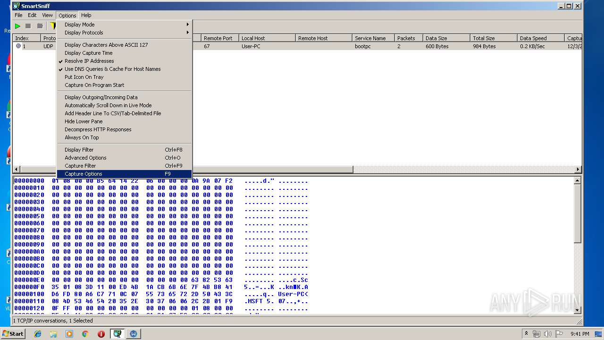Screen dimensions: 604x340
Task: Open the View menu
Action: click(x=47, y=15)
